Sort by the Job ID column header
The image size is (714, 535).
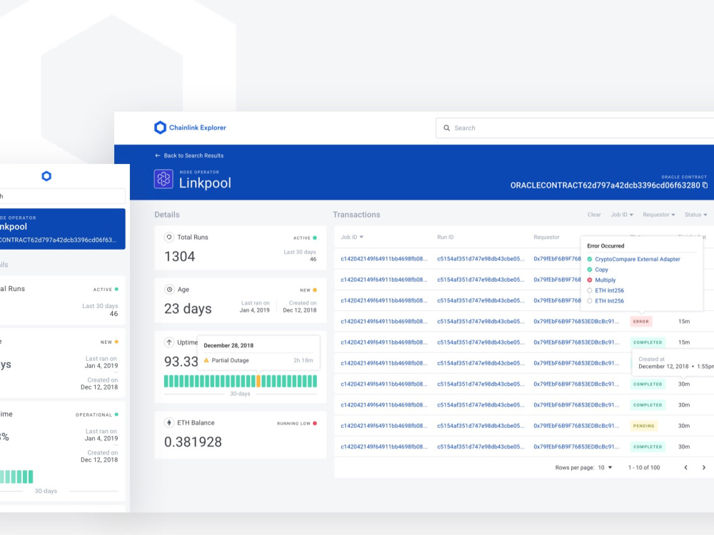tap(352, 237)
